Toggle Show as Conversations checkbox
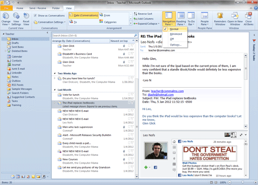This screenshot has height=185, width=258. point(35,15)
